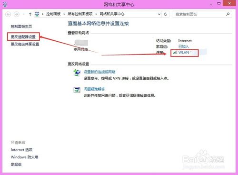Screen dimensions: 238x175
Task: Select 网络和共享中心 breadcrumb
Action: click(x=112, y=14)
